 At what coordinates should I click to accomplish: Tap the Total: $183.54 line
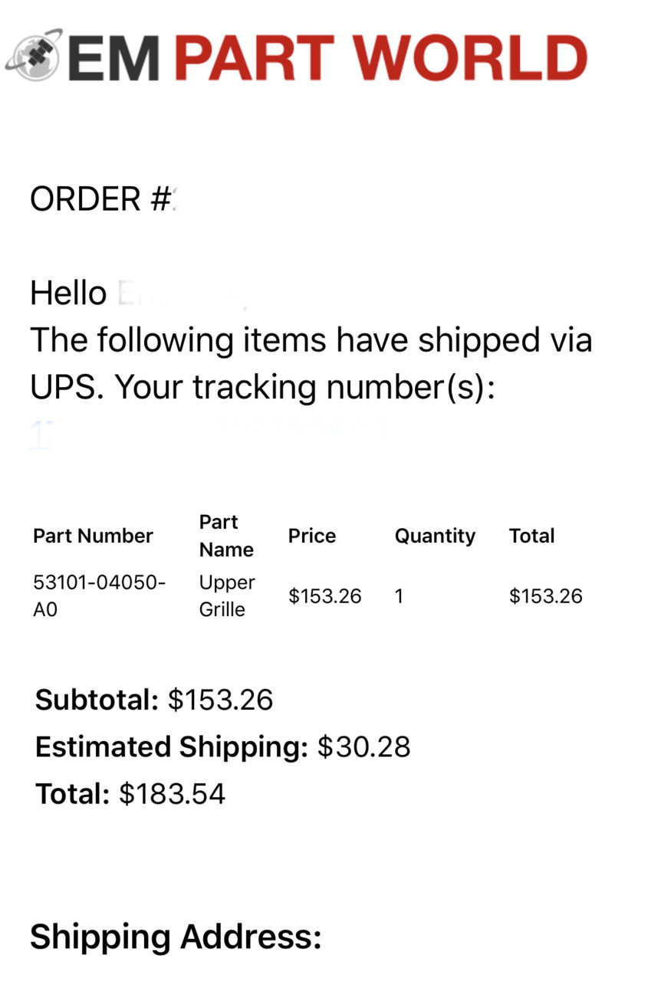click(x=130, y=793)
